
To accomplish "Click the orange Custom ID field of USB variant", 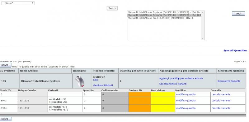I will point(140,101).
